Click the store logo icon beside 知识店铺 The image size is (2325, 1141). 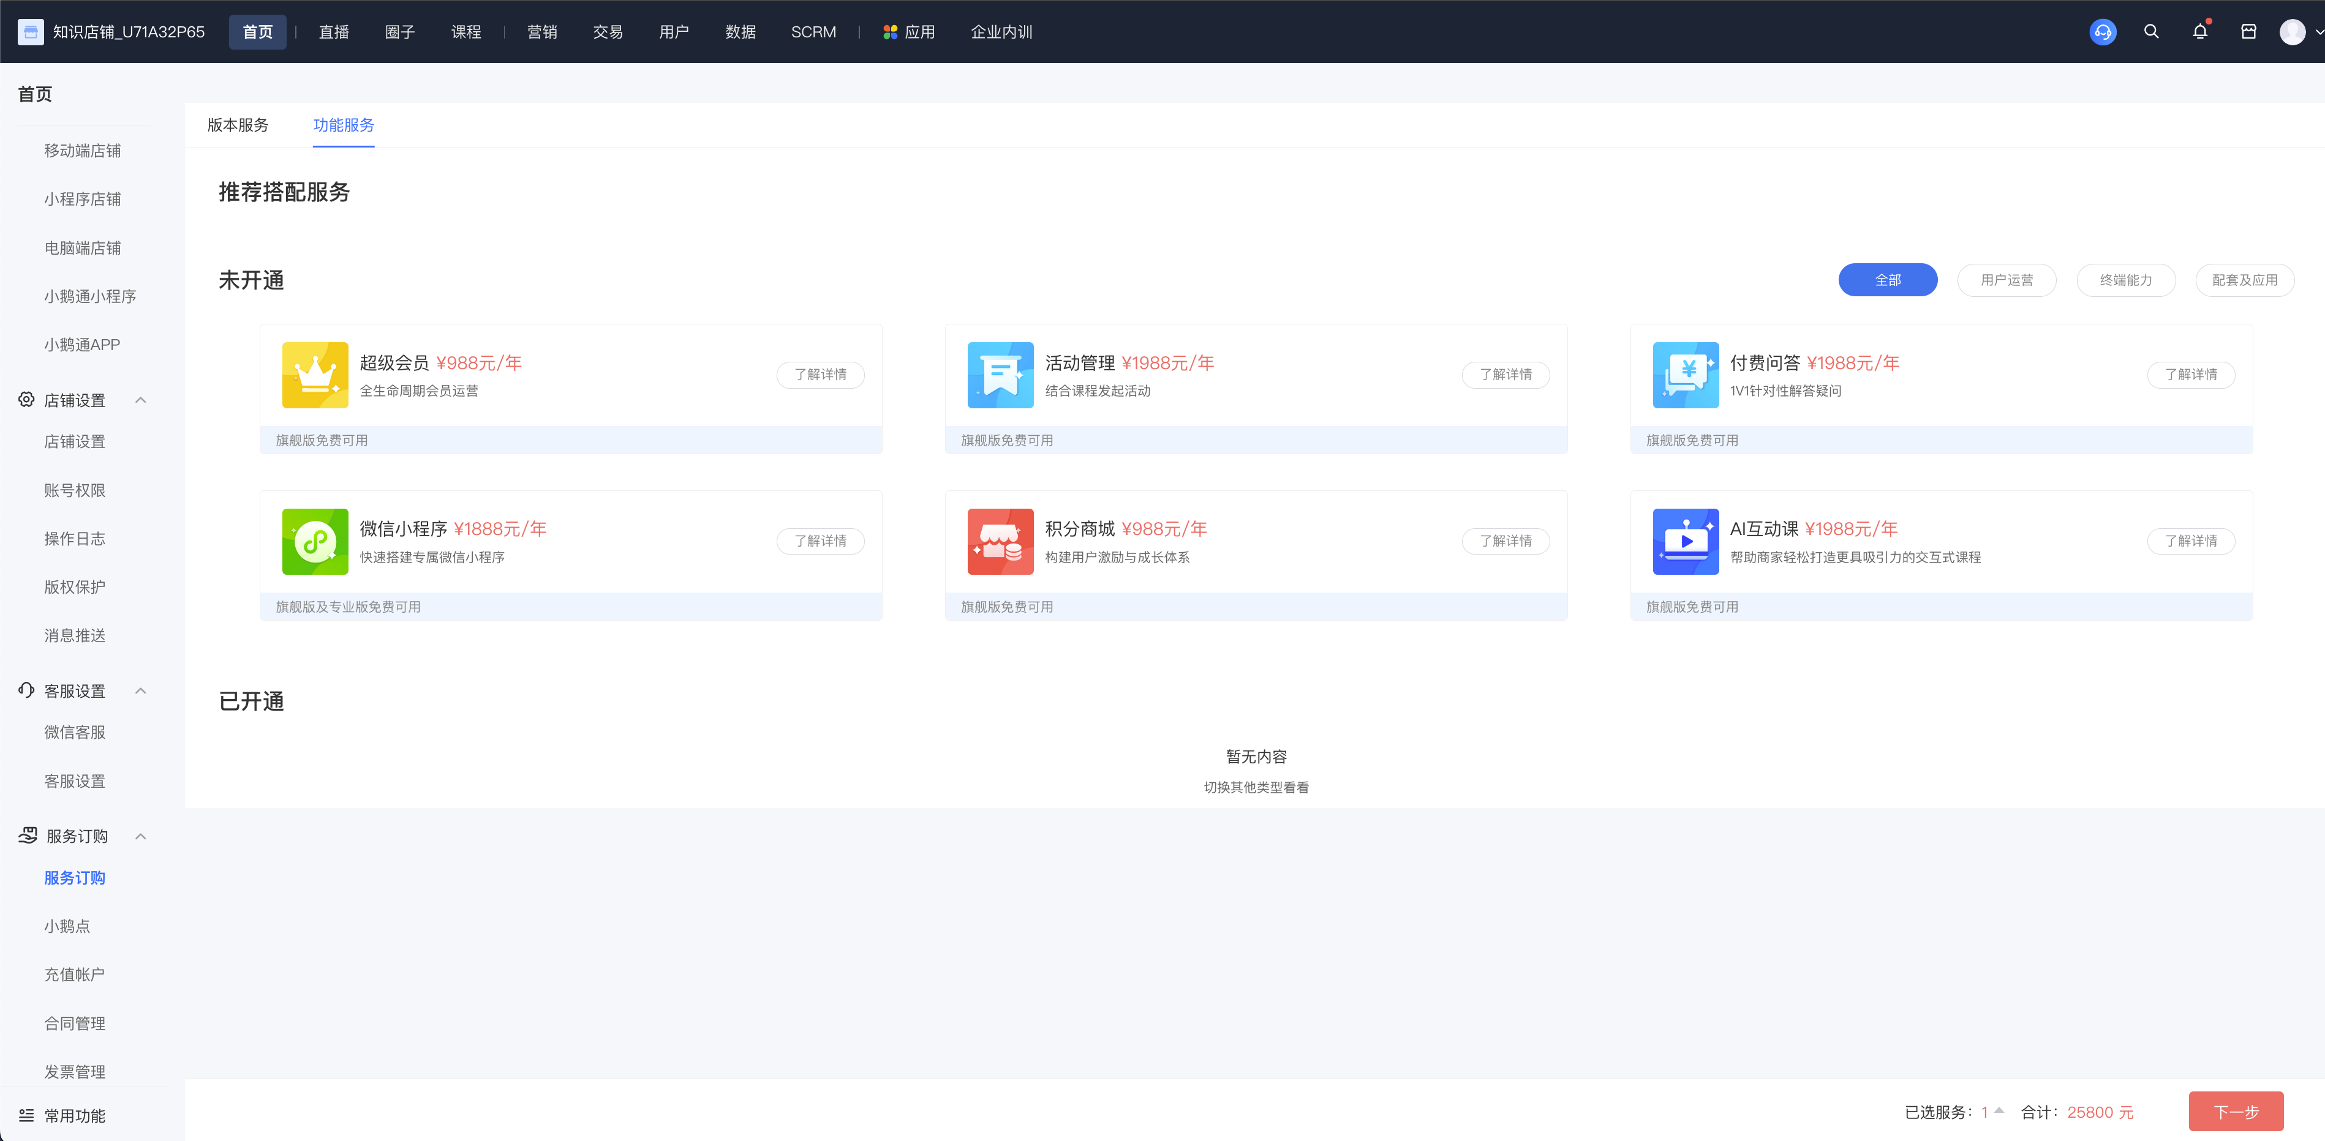coord(31,32)
